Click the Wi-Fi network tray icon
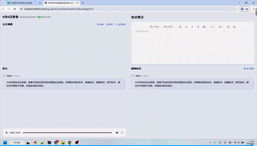The height and width of the screenshot is (146, 257). click(x=235, y=143)
